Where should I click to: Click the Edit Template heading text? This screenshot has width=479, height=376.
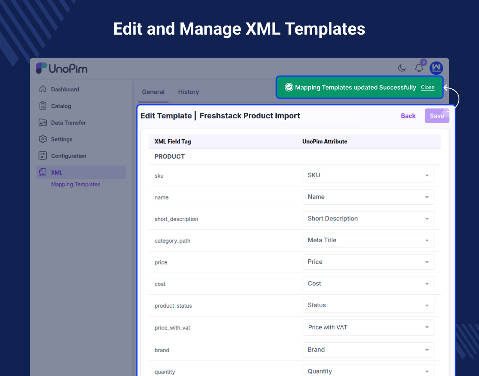tap(166, 116)
